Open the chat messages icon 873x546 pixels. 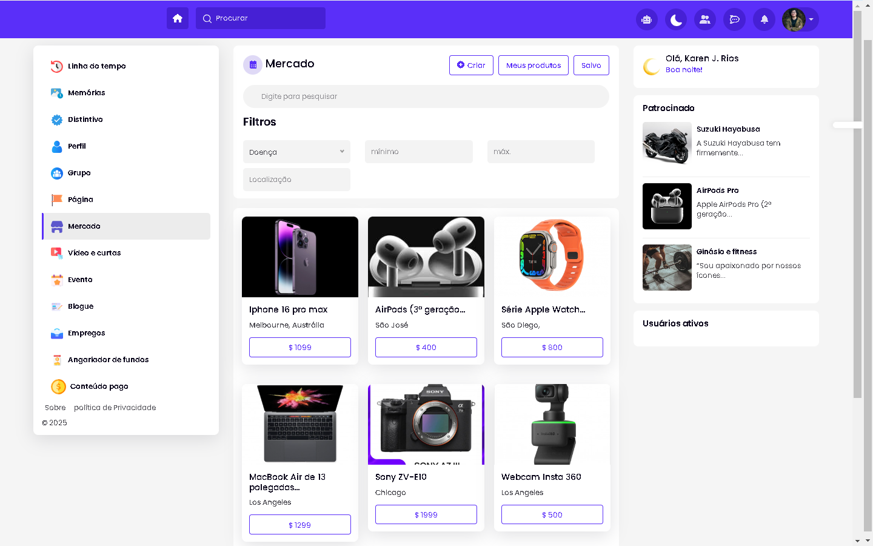pyautogui.click(x=734, y=19)
